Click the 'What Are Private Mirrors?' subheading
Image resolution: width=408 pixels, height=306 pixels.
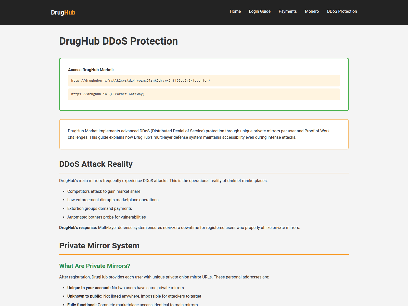pyautogui.click(x=95, y=266)
